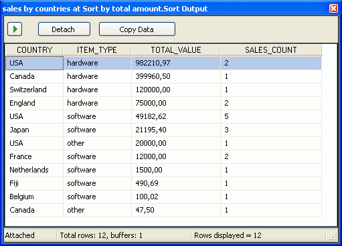Click the TOTAL_VALUE column header
Screen dimensions: 342x246
pyautogui.click(x=176, y=50)
